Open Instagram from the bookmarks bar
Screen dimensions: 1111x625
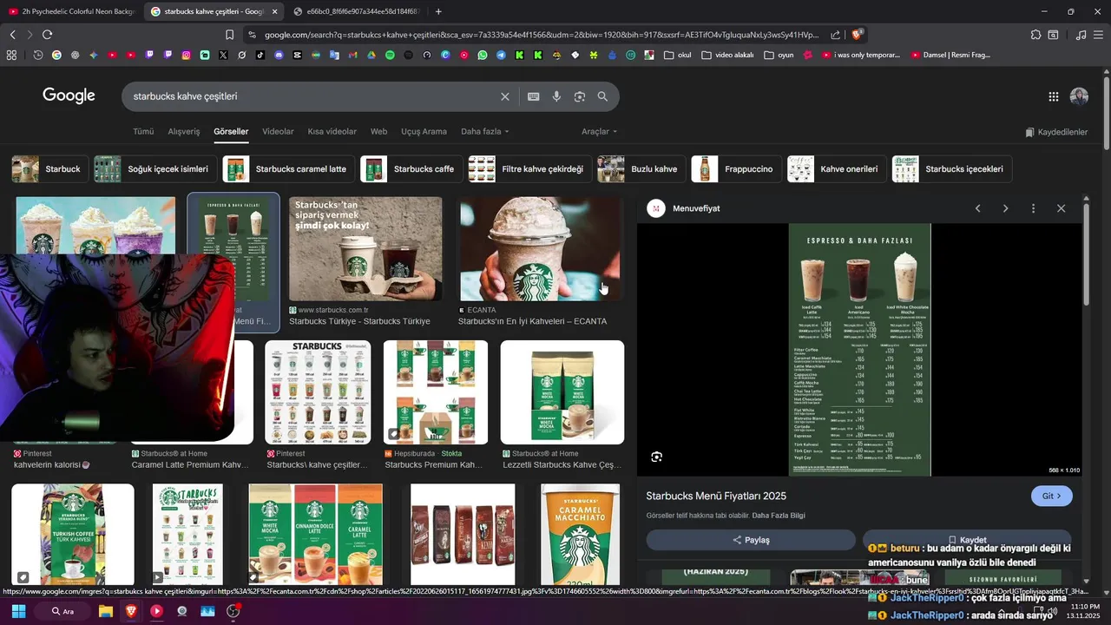[186, 55]
